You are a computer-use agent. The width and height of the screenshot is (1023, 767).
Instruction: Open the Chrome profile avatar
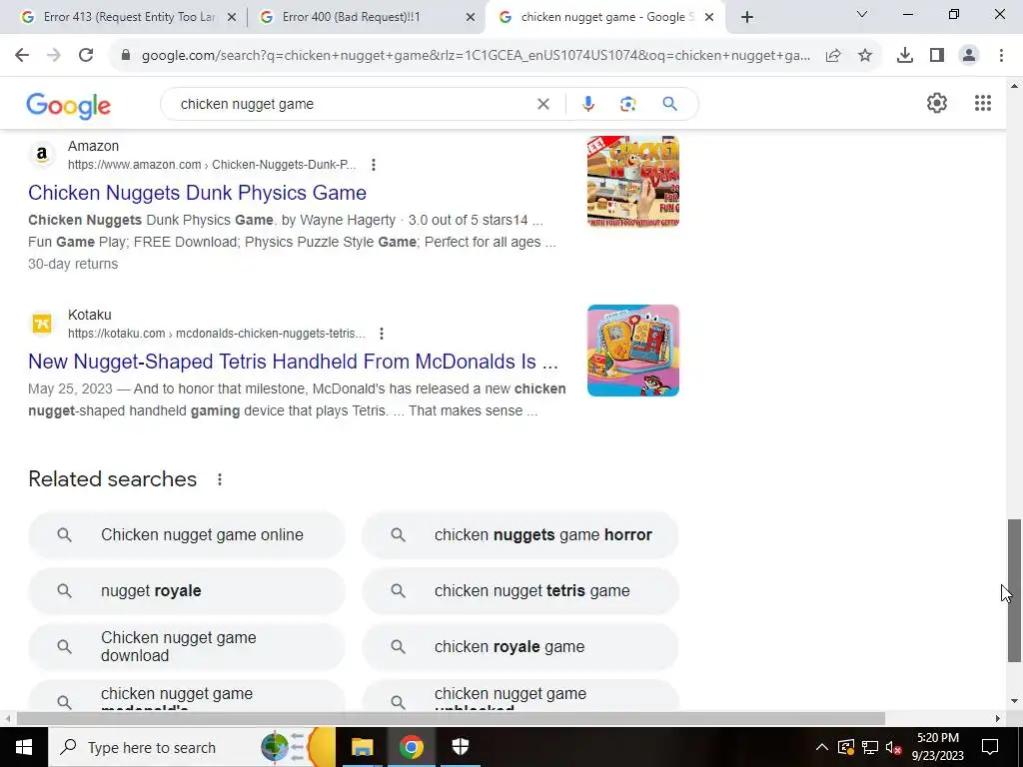coord(969,56)
